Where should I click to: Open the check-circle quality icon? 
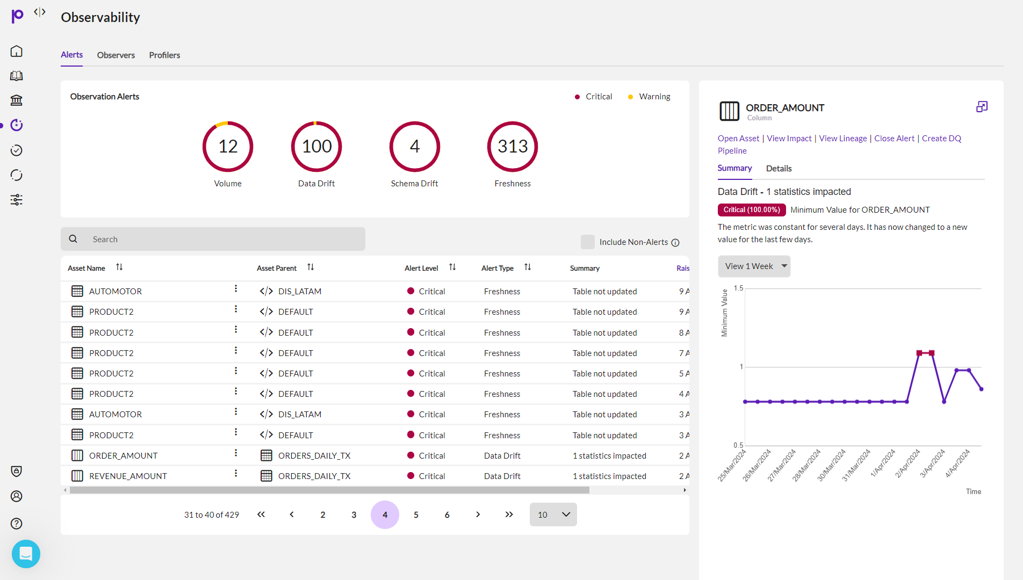pyautogui.click(x=17, y=150)
